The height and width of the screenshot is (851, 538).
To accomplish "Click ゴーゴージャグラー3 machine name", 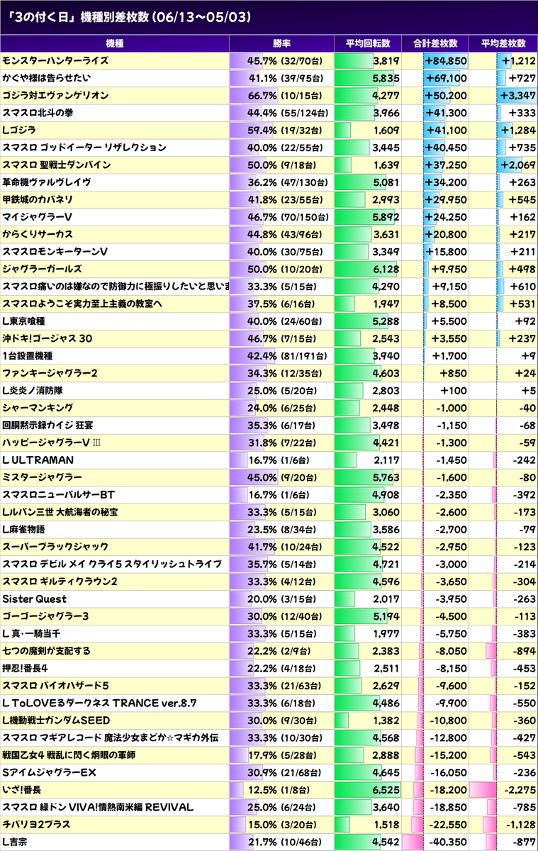I will click(46, 617).
